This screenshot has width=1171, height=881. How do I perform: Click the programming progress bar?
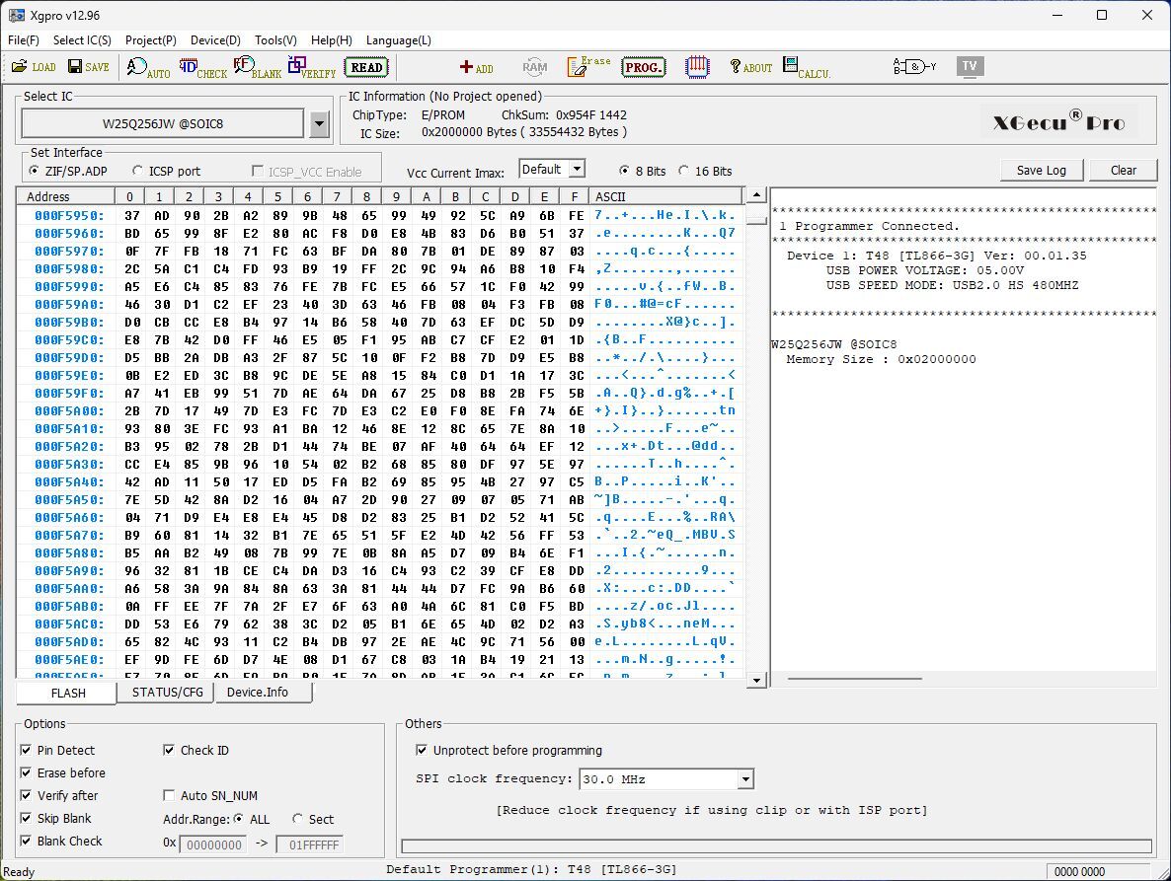coord(777,845)
